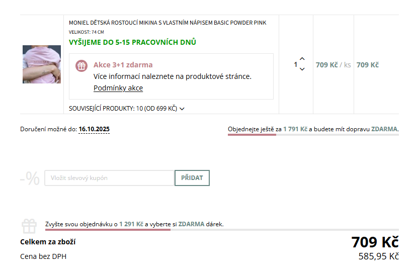The height and width of the screenshot is (273, 415).
Task: Click the delivery date 16.10.2025
Action: 94,129
